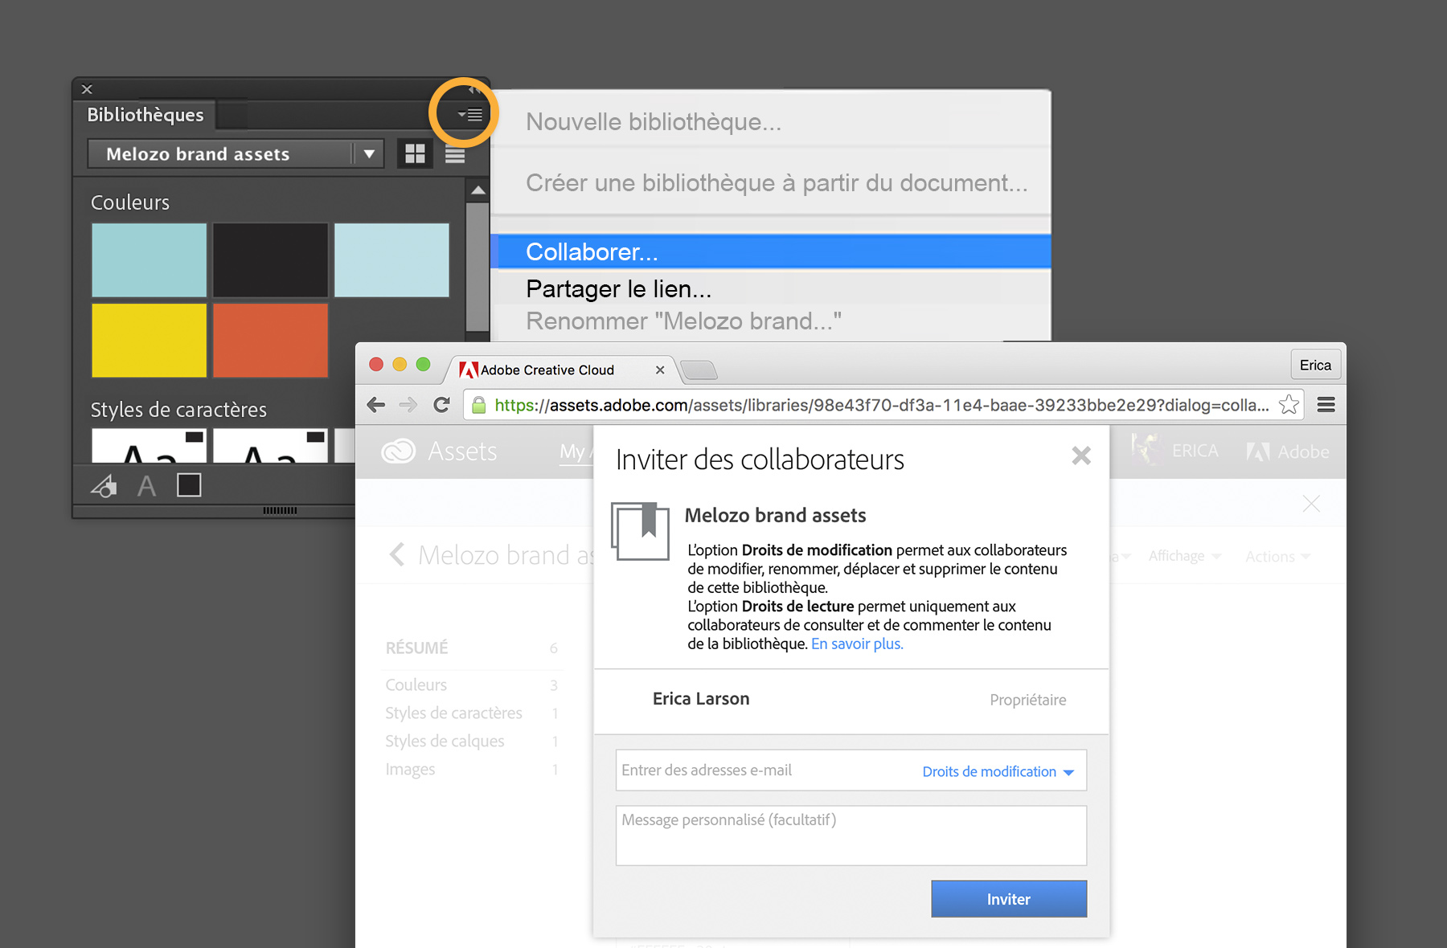Click the Message personnalisé text area
The width and height of the screenshot is (1447, 948).
coord(851,836)
